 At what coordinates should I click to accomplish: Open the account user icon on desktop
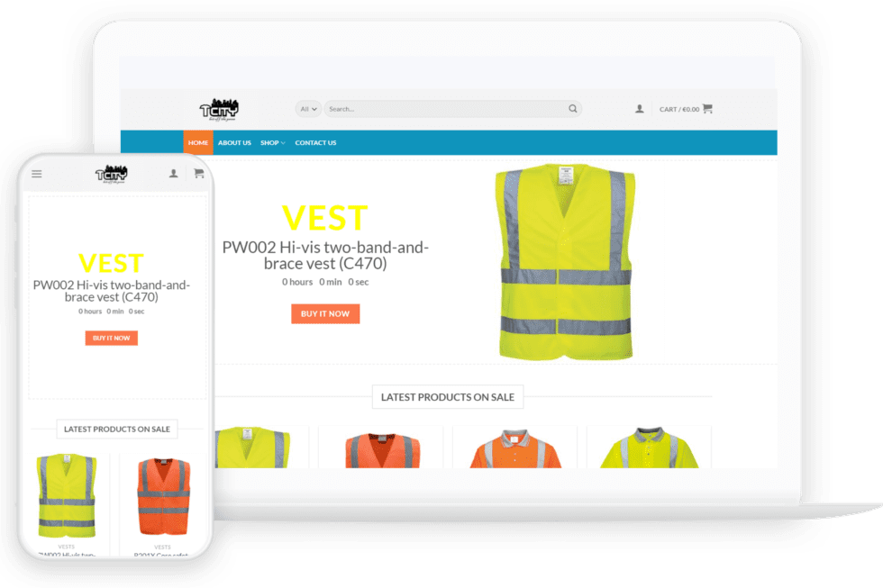(x=640, y=109)
